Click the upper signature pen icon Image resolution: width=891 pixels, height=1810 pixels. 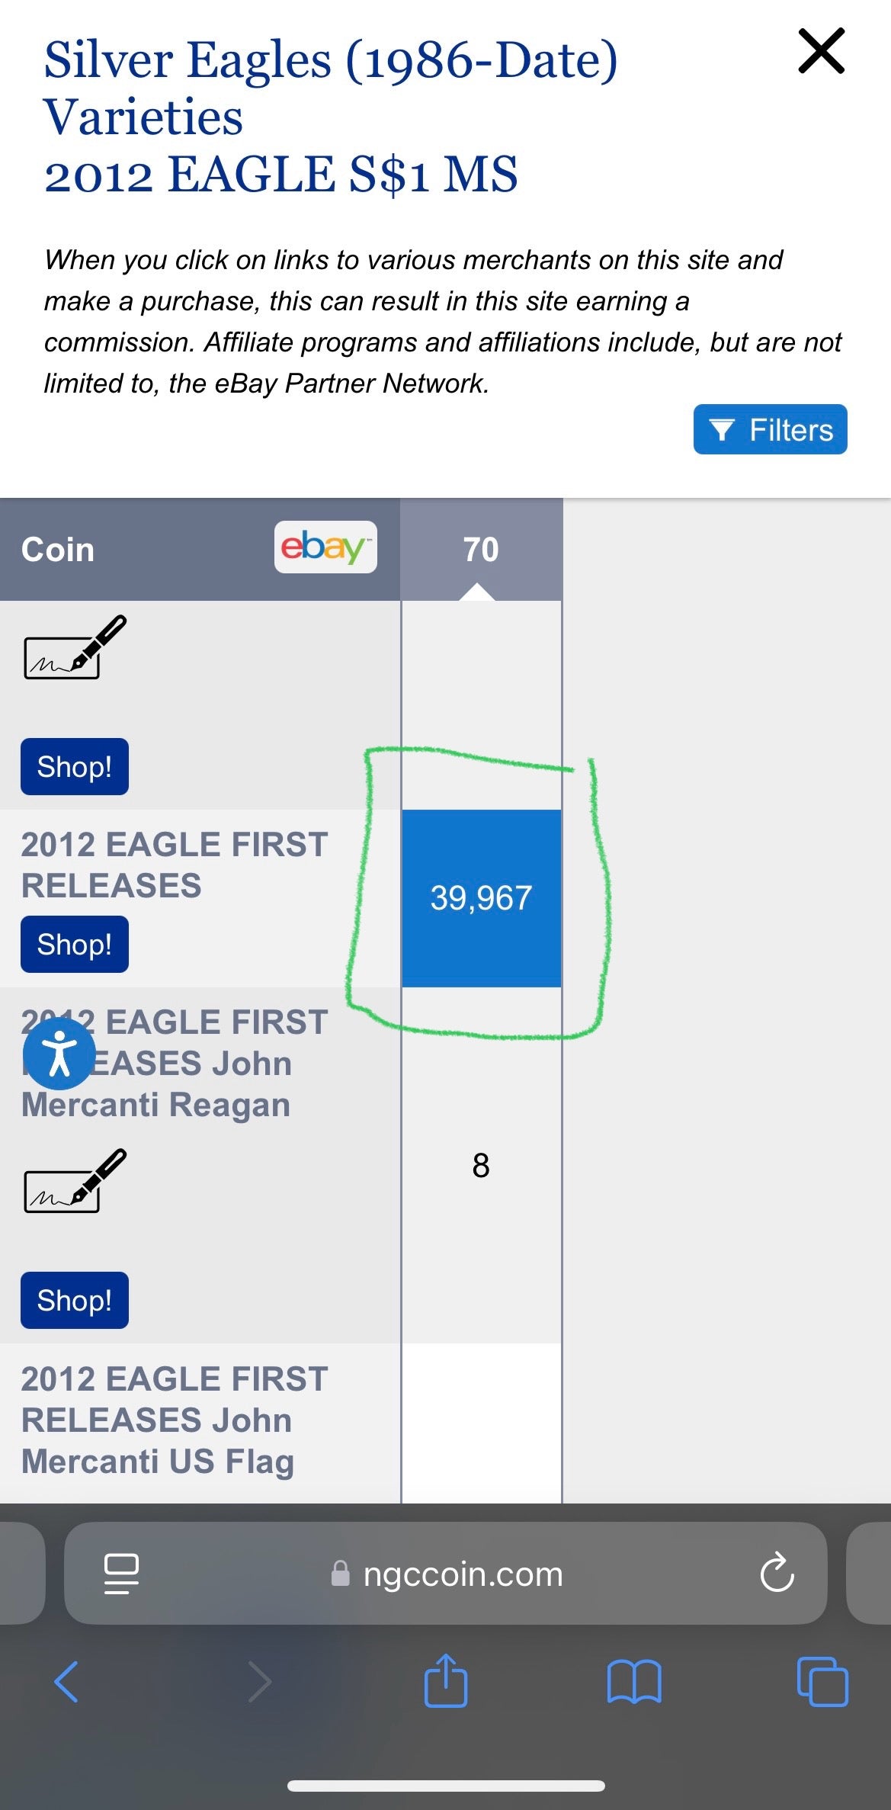[75, 647]
